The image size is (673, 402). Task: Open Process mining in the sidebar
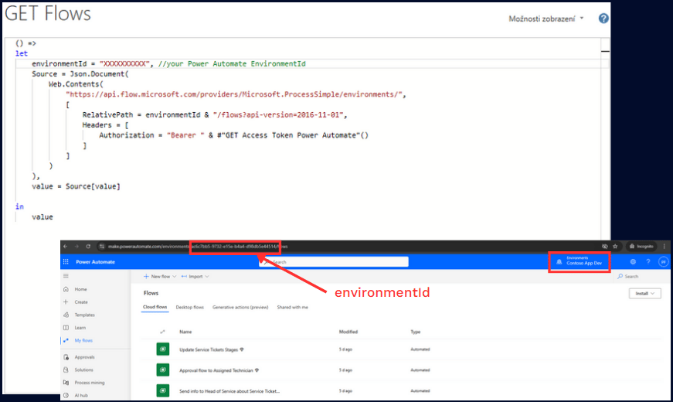point(90,383)
